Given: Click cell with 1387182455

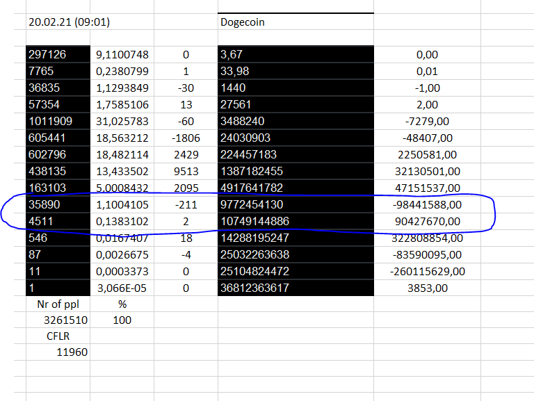Looking at the screenshot, I should click(x=296, y=171).
